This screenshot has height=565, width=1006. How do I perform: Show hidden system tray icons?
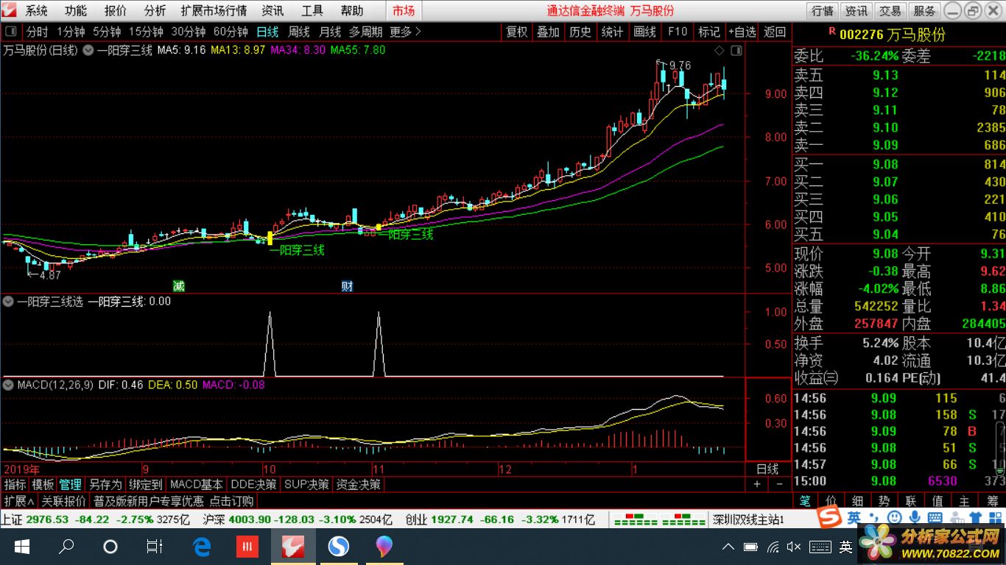728,547
